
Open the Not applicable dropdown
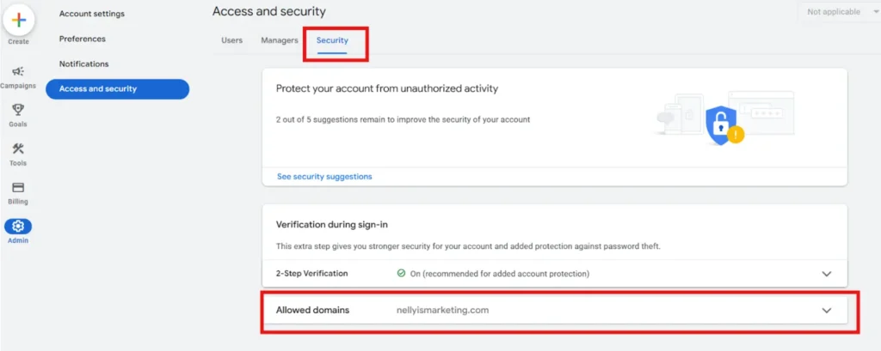tap(838, 12)
